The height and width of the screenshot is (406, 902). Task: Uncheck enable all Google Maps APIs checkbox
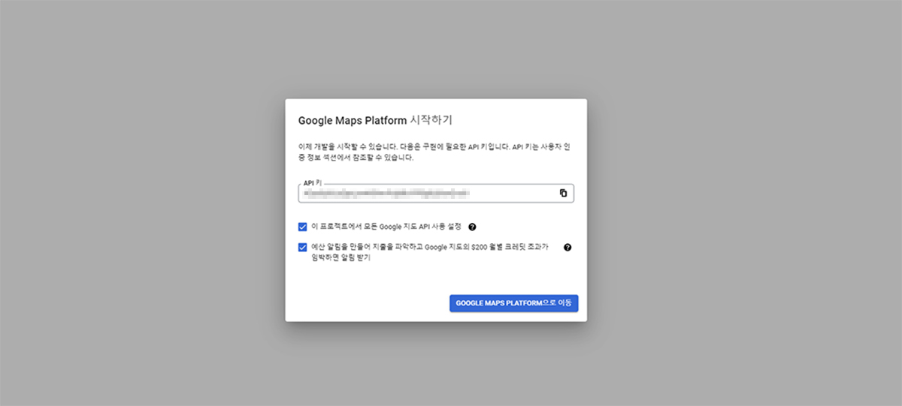pos(302,227)
